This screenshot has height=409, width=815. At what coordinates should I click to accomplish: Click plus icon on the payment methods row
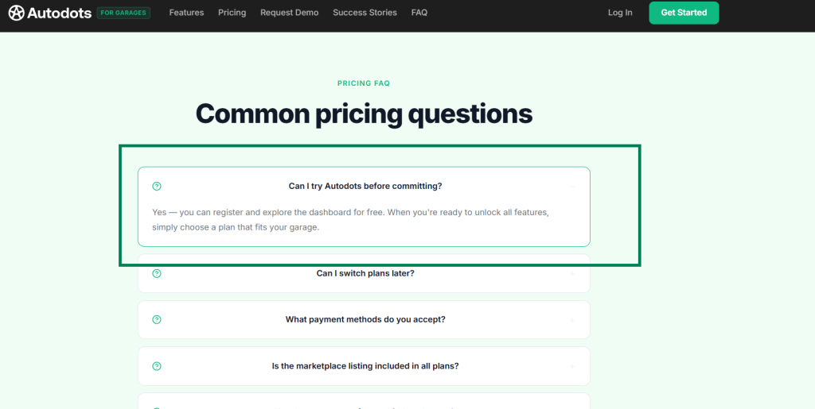tap(571, 320)
